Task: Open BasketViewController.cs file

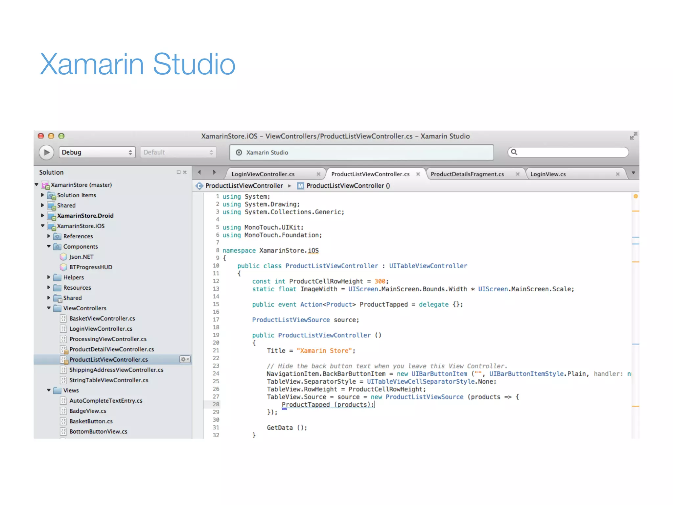Action: 102,318
